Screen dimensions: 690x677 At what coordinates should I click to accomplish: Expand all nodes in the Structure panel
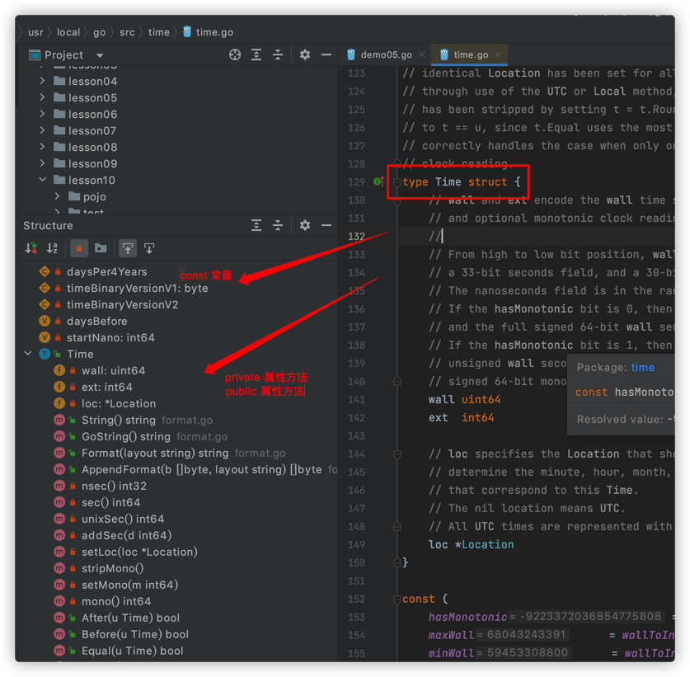point(256,226)
